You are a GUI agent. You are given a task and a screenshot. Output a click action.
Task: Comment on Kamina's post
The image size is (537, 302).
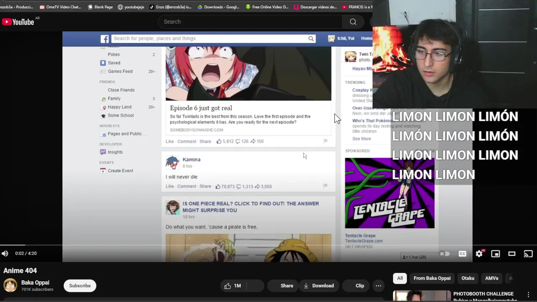[x=187, y=186]
